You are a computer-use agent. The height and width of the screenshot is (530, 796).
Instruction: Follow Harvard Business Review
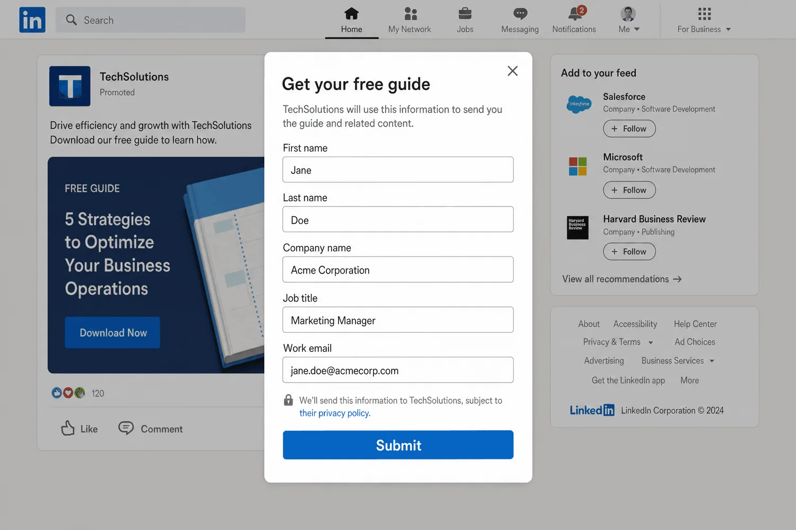point(629,252)
